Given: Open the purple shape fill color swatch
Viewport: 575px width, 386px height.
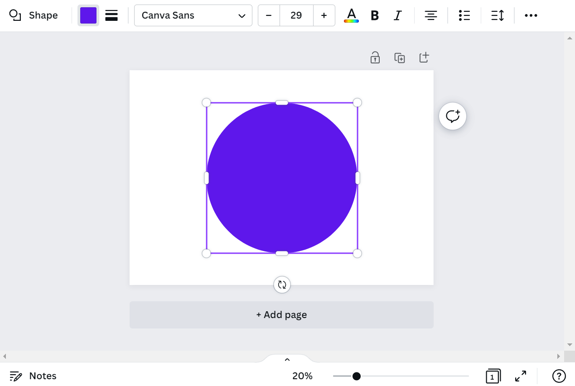Looking at the screenshot, I should 88,15.
